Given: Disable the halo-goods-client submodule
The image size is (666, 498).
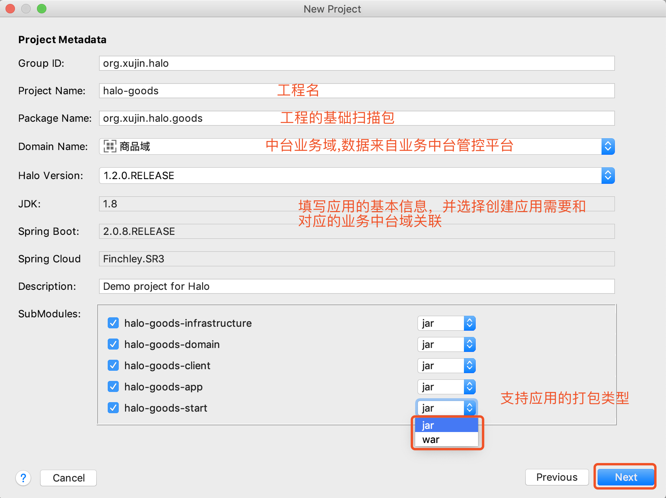Looking at the screenshot, I should click(x=113, y=365).
